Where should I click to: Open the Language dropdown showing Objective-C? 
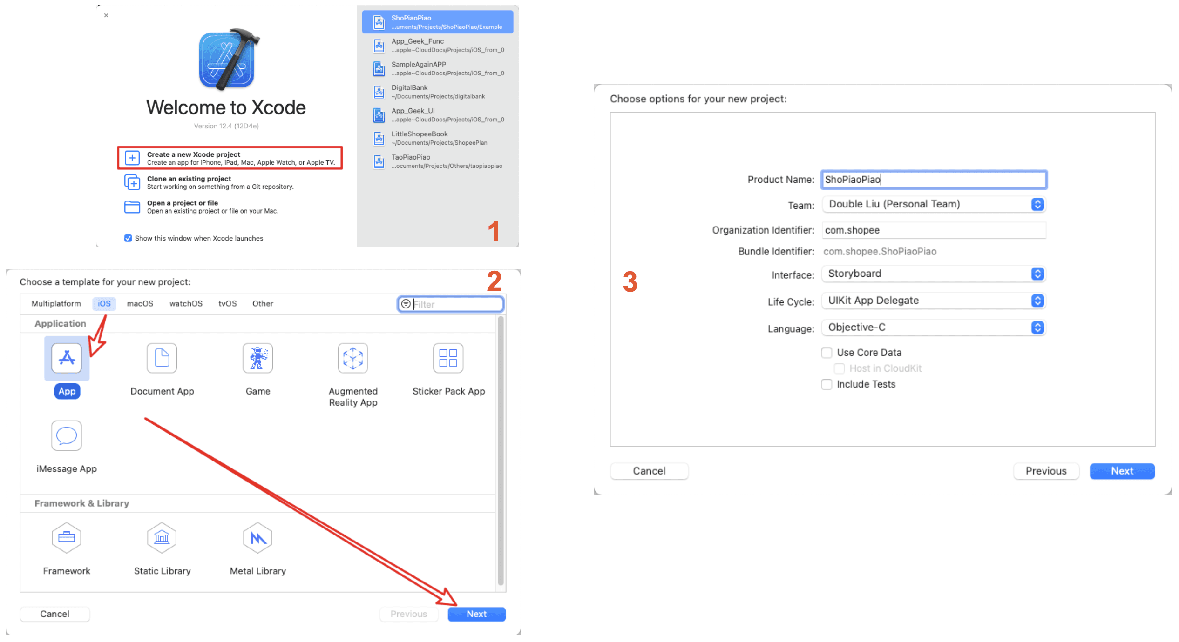tap(934, 328)
